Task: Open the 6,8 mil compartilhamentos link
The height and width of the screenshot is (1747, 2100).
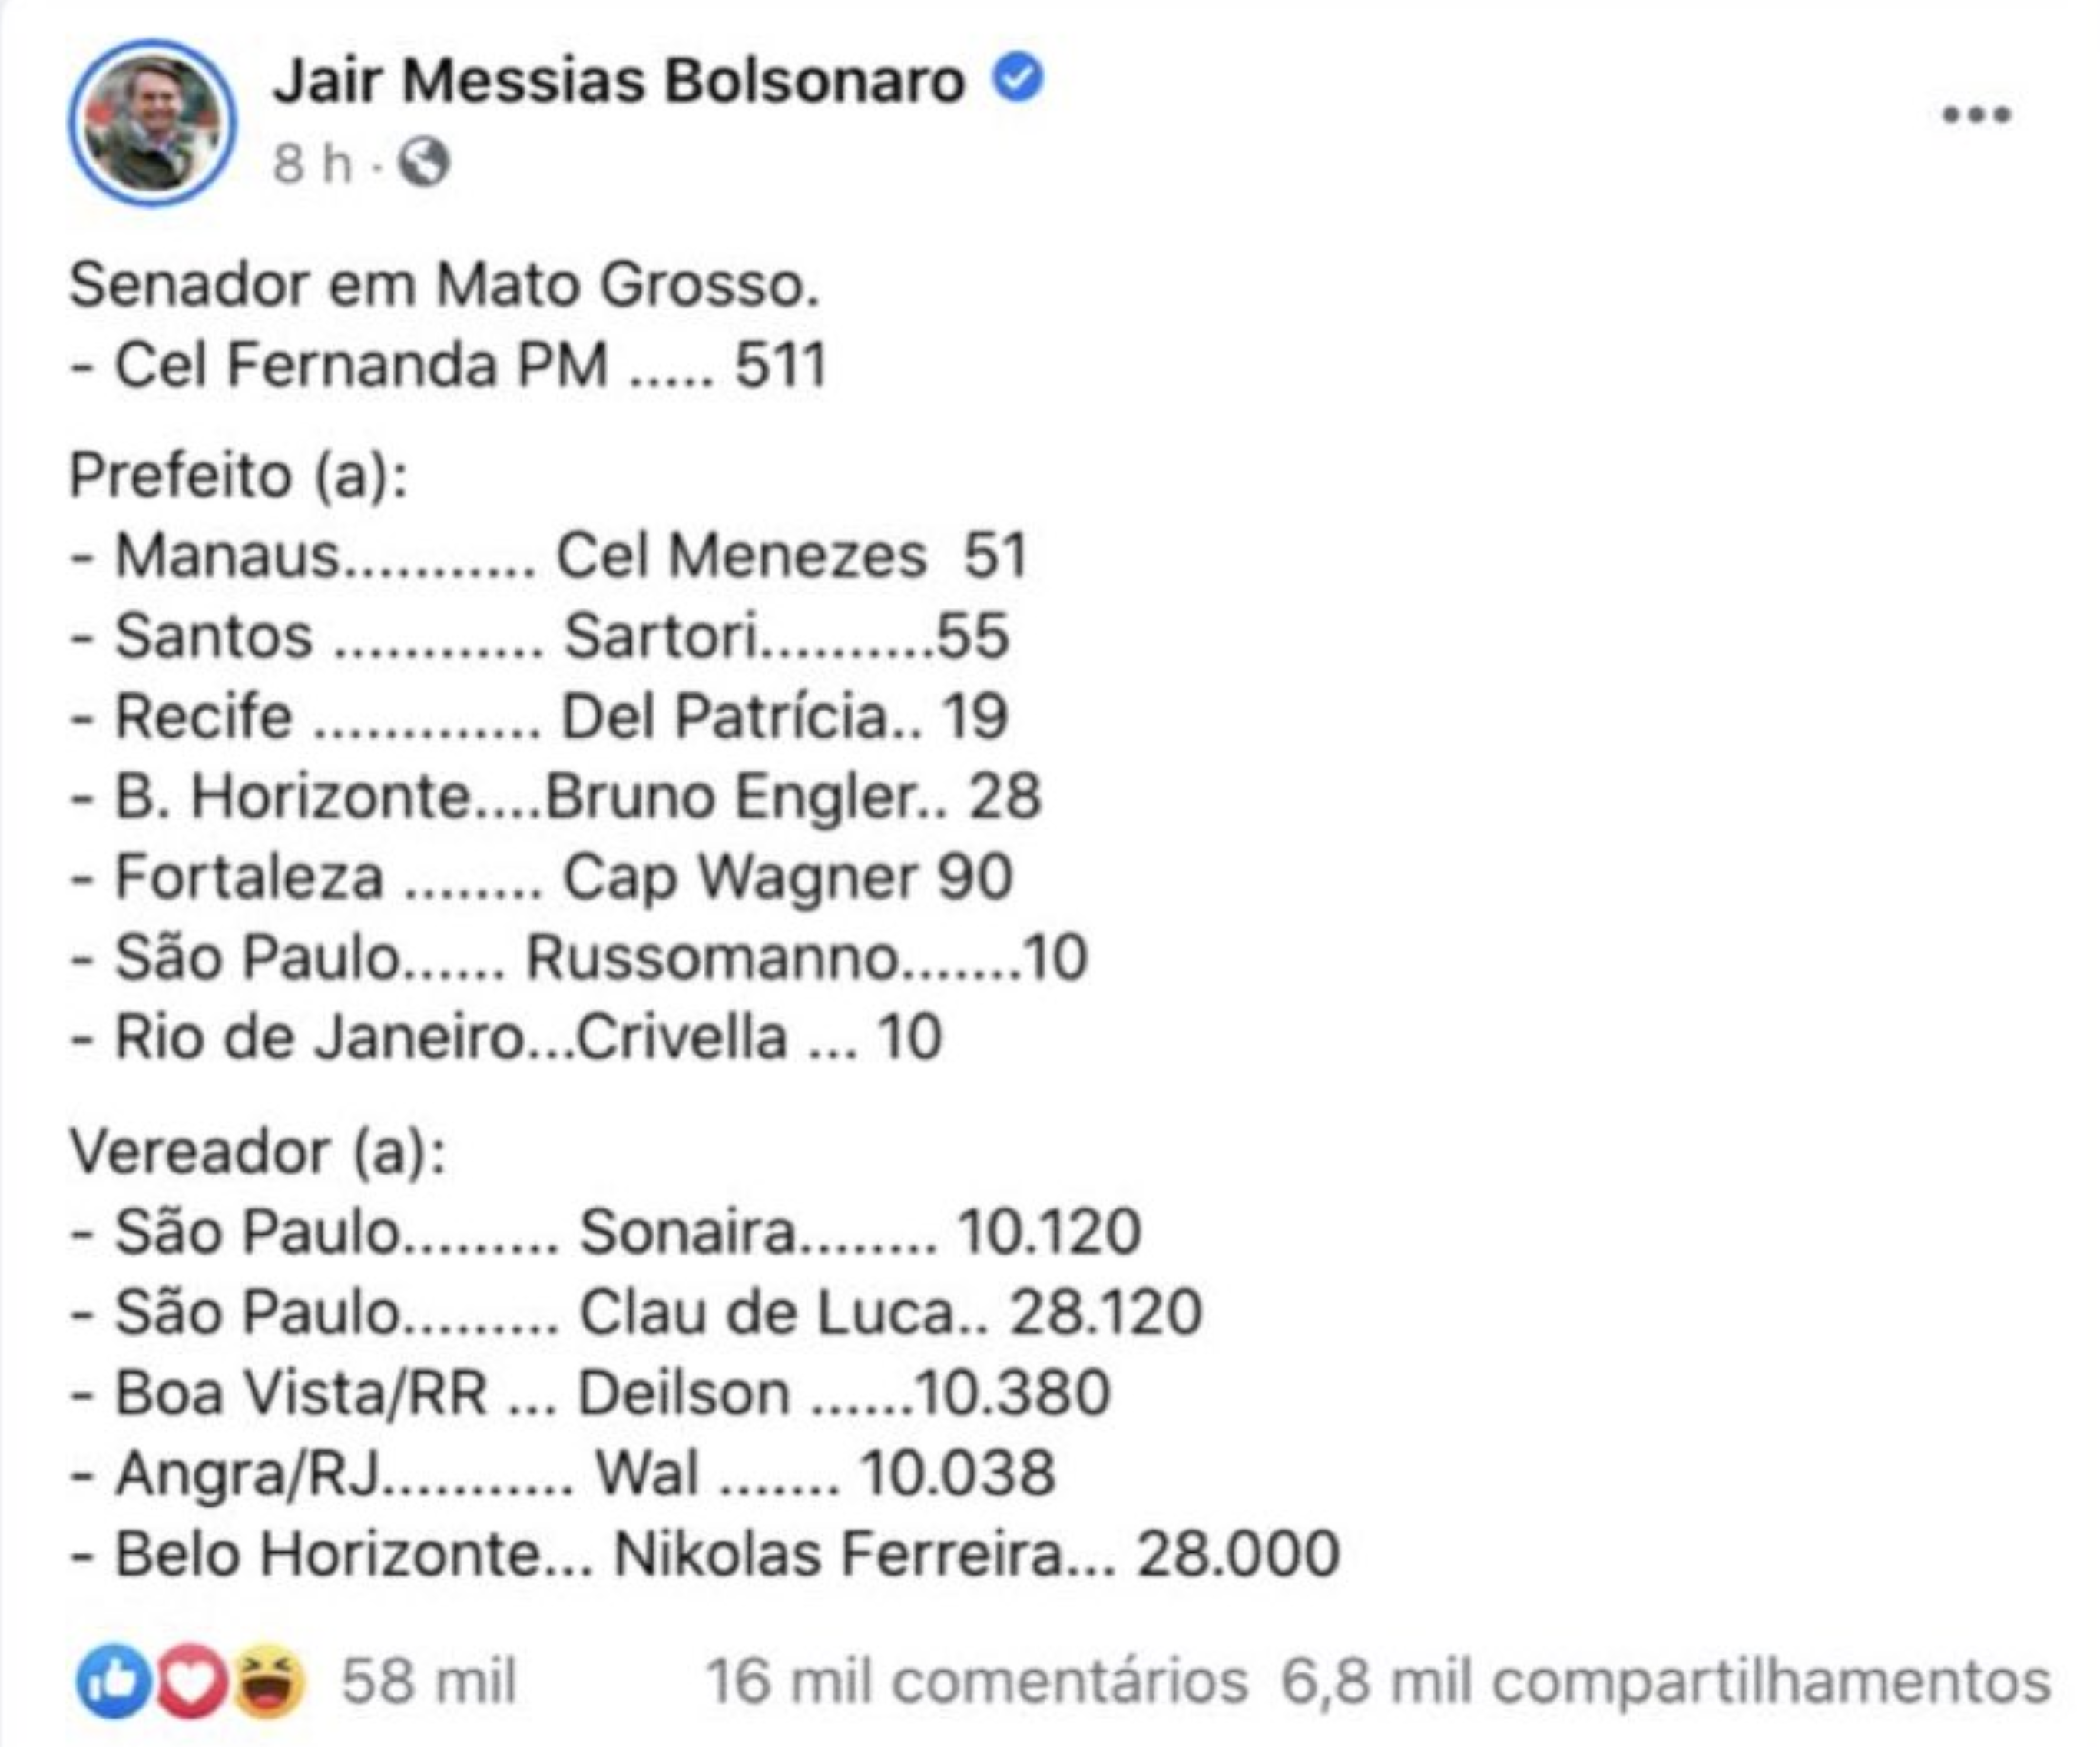Action: (x=1665, y=1681)
